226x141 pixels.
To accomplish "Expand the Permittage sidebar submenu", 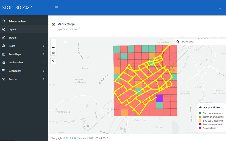I will point(44,54).
